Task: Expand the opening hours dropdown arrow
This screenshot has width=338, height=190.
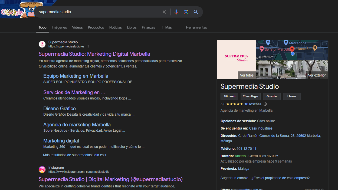Action: click(277, 156)
